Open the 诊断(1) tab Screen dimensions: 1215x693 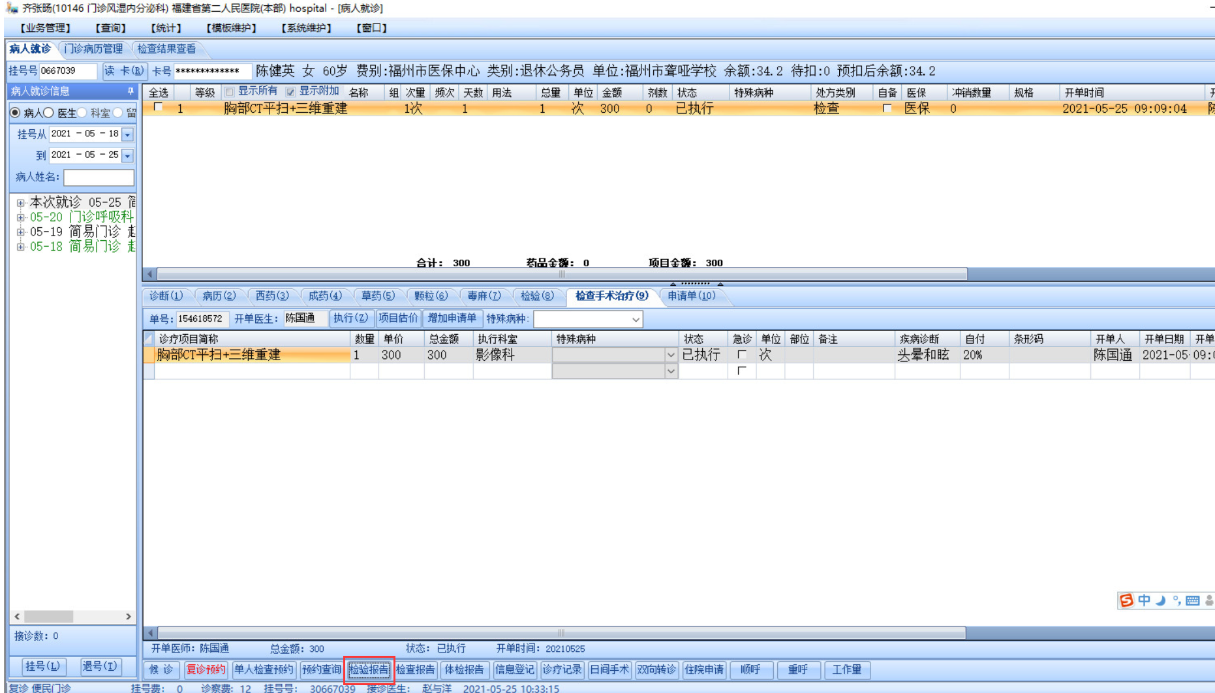[166, 296]
